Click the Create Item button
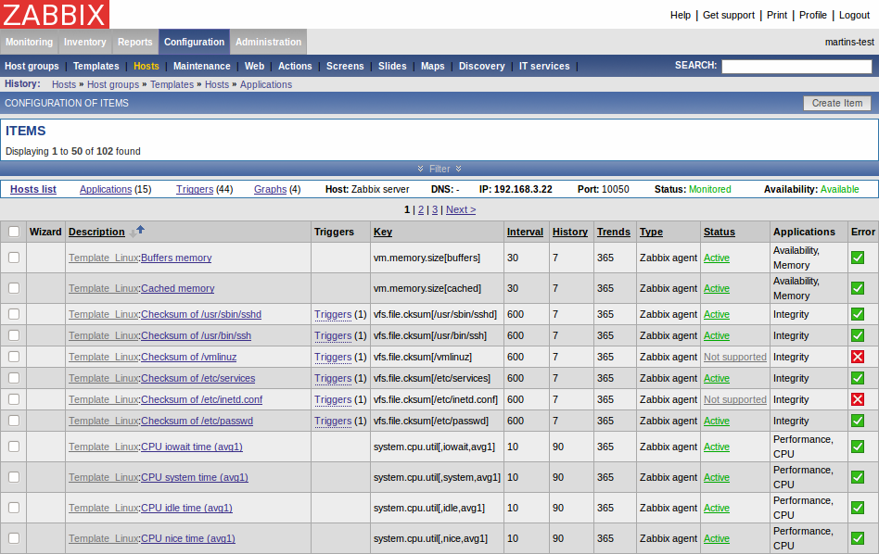This screenshot has height=554, width=879. point(837,103)
